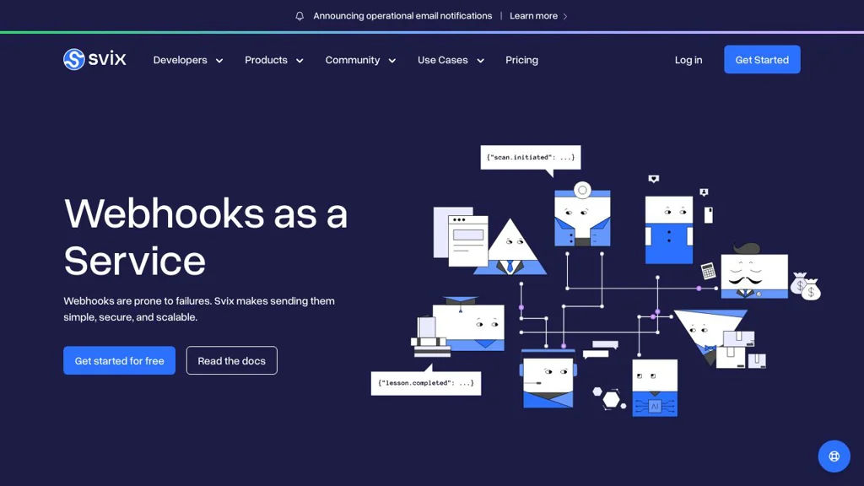864x486 pixels.
Task: Expand the Community dropdown chevron
Action: point(392,61)
